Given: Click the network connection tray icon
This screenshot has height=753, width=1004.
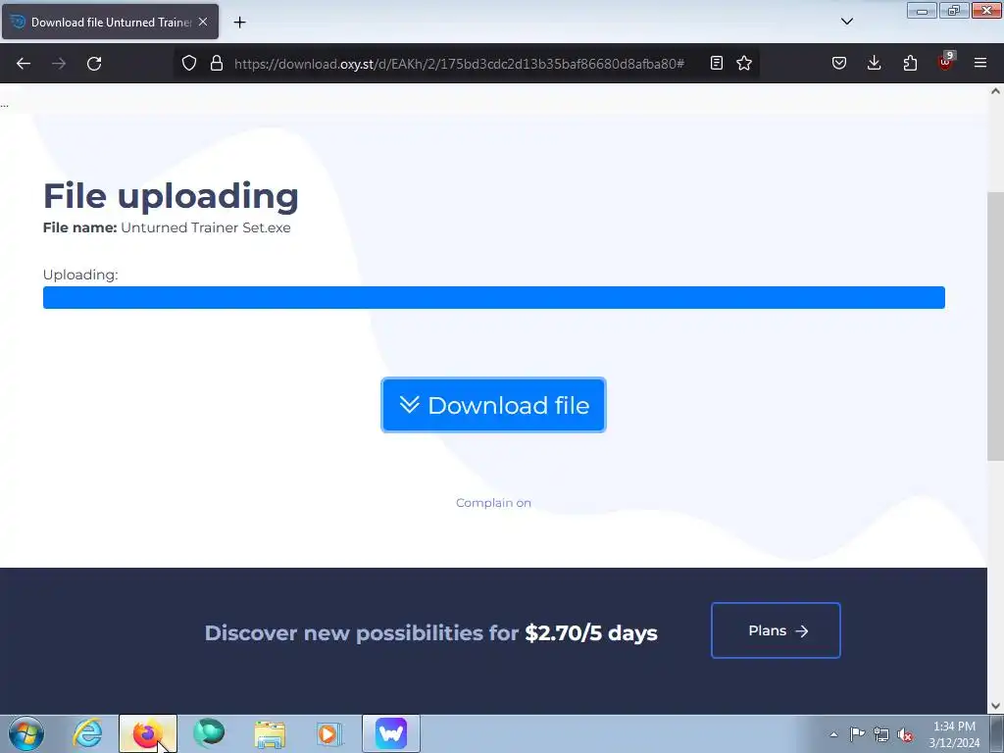Looking at the screenshot, I should [881, 734].
